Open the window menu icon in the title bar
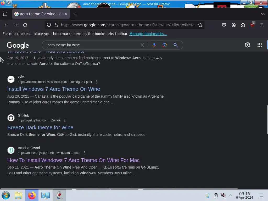Screen dimensions: 268x201 [x=3, y=3]
